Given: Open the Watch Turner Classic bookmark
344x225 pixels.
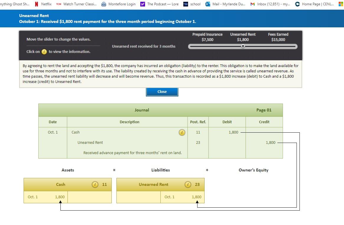Looking at the screenshot, I should 76,4.
